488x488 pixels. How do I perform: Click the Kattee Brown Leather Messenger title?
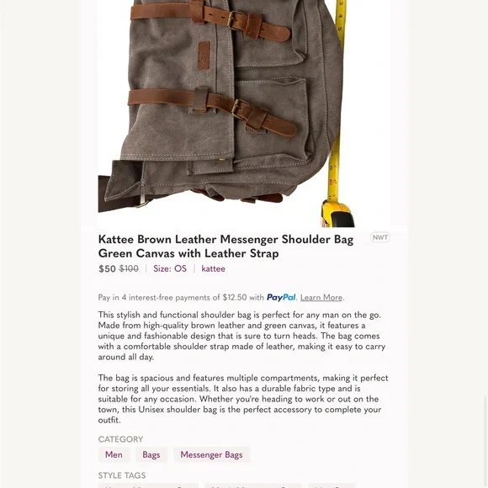click(x=225, y=247)
